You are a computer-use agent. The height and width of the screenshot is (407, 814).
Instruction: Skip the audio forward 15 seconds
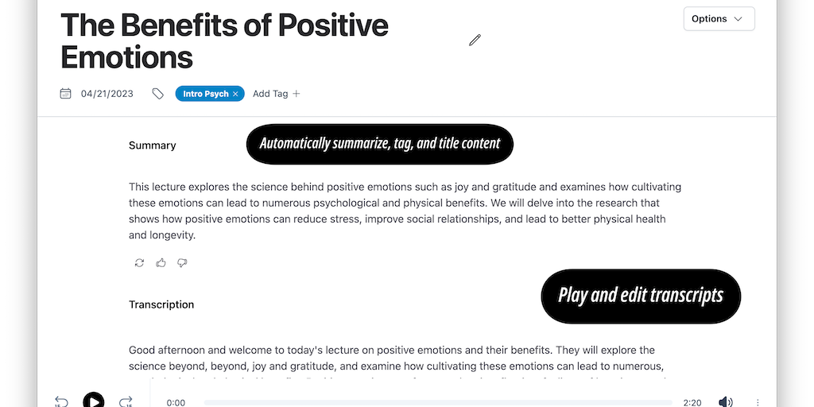point(126,401)
